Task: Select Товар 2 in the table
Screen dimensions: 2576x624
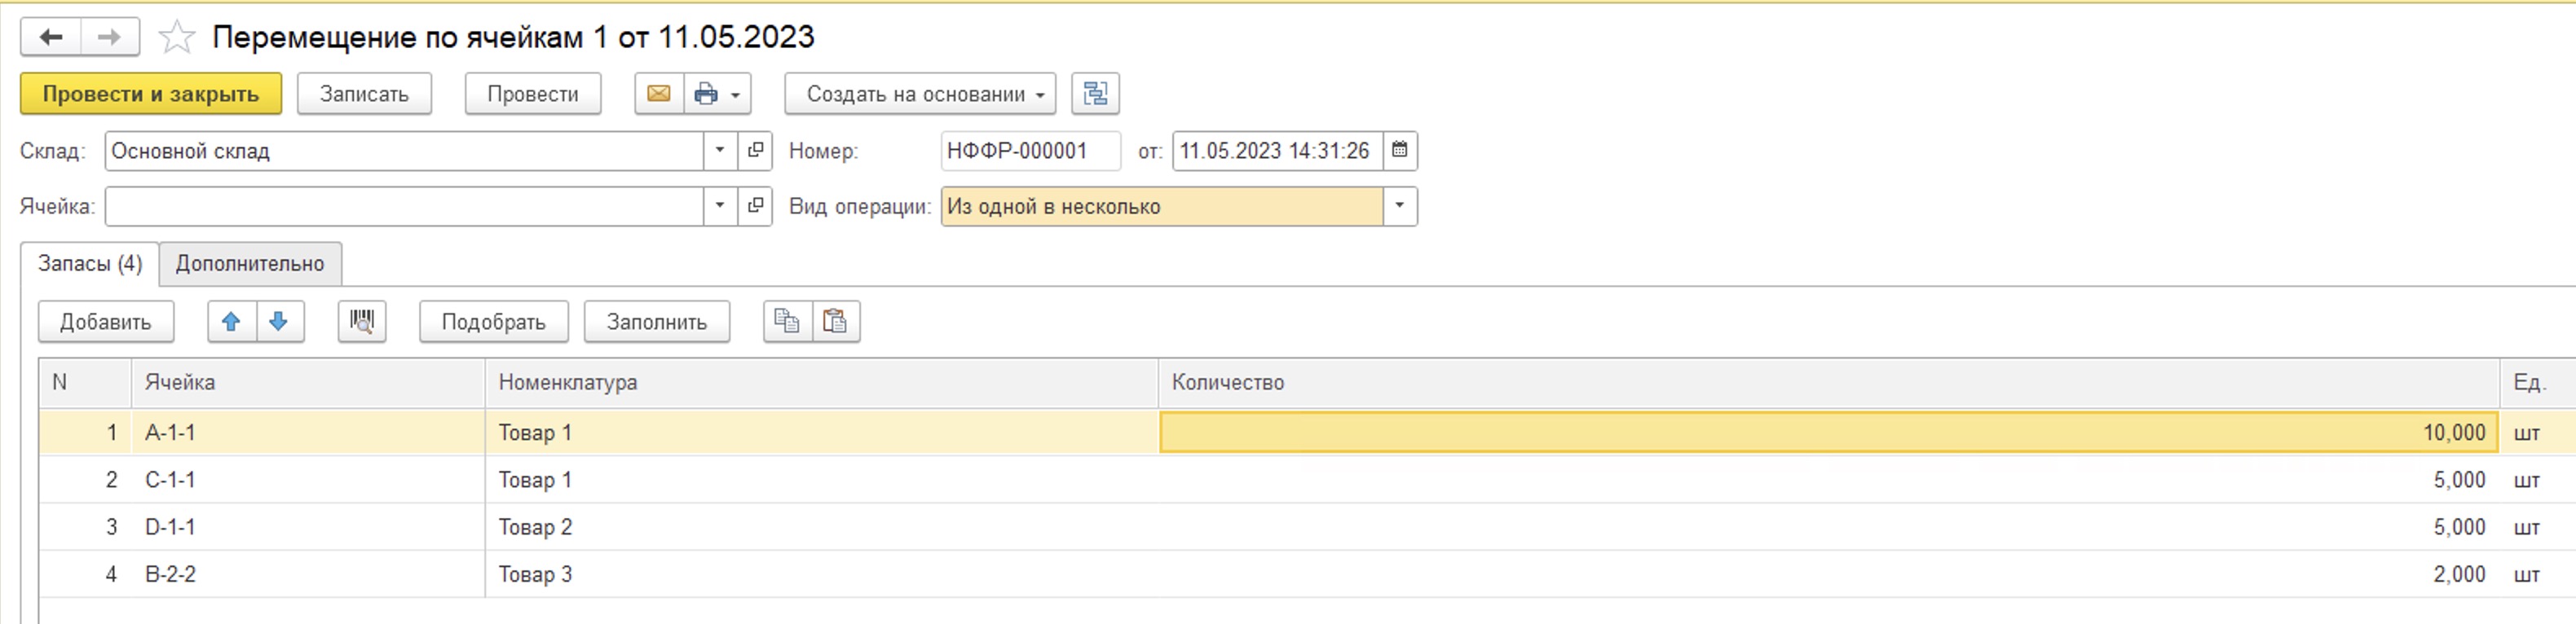Action: [822, 527]
